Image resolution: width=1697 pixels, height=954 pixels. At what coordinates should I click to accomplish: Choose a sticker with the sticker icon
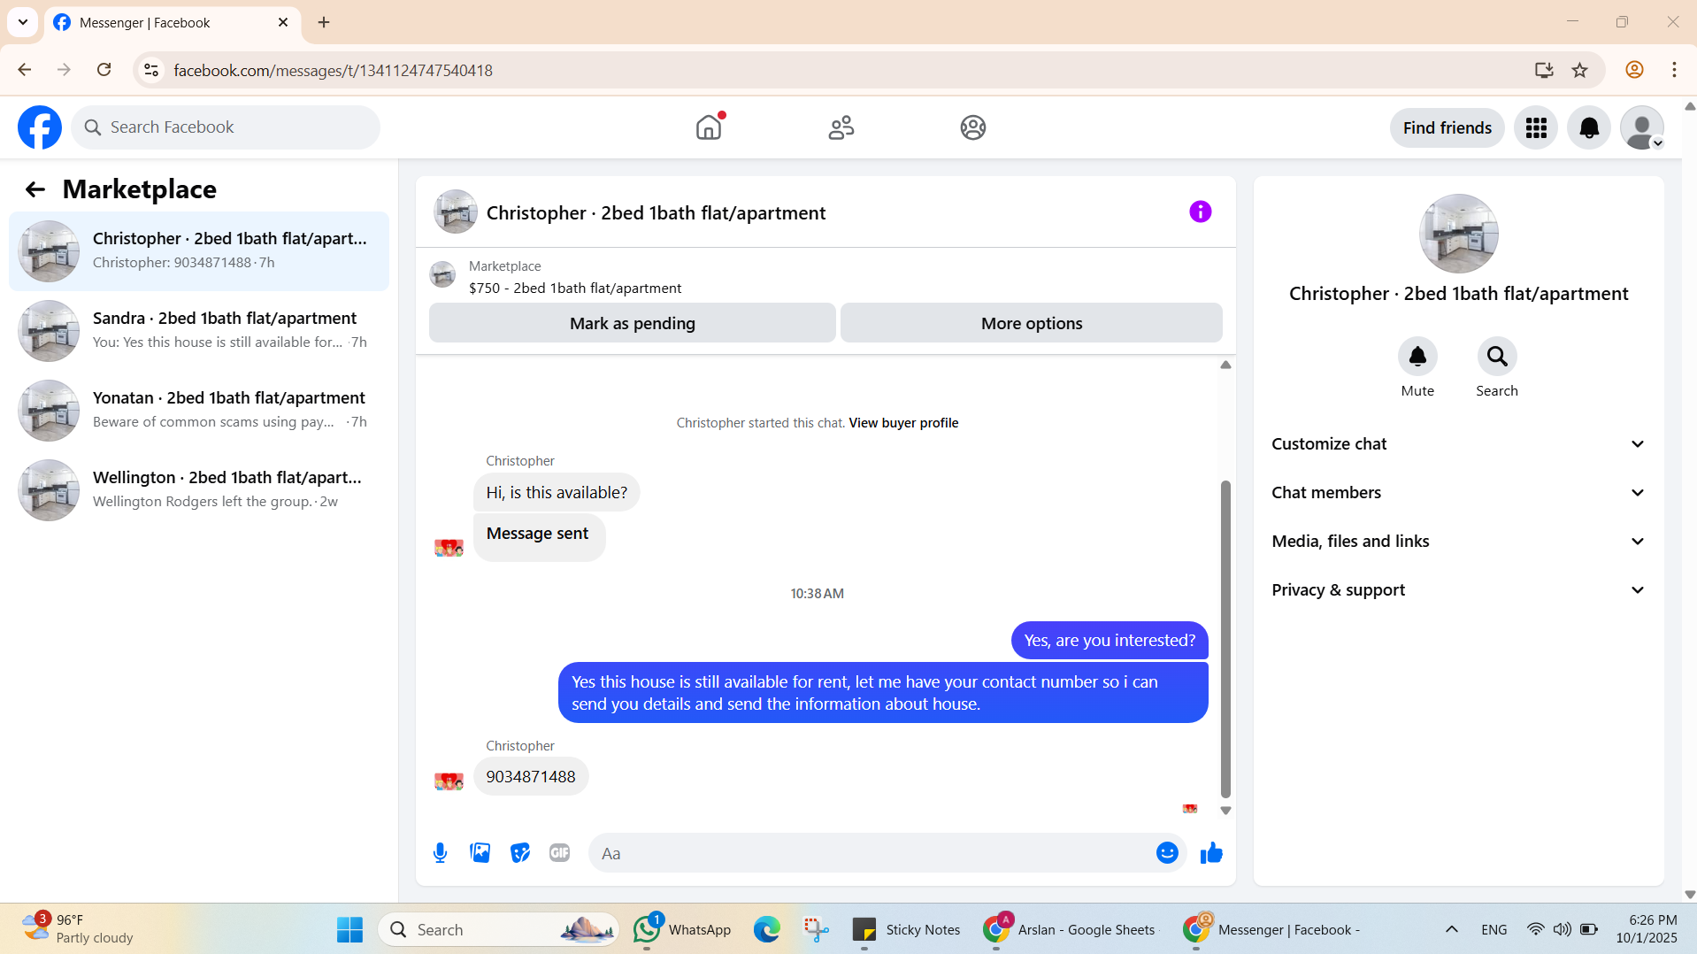[519, 853]
